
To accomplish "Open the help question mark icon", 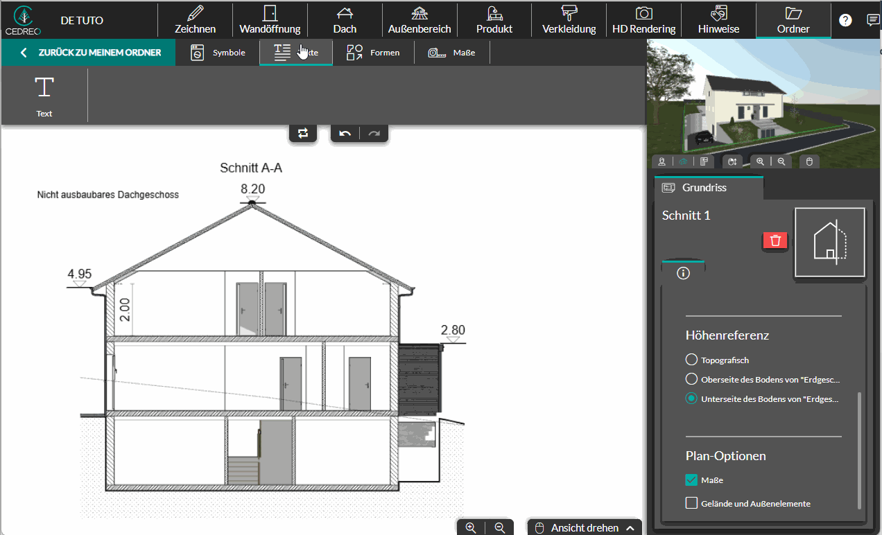I will pyautogui.click(x=845, y=20).
